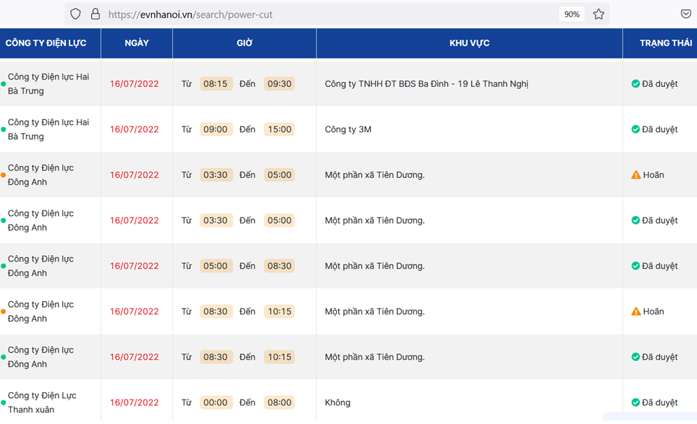Click 'Công ty 3M' area text
Viewport: 697px width, 424px height.
[x=348, y=130]
